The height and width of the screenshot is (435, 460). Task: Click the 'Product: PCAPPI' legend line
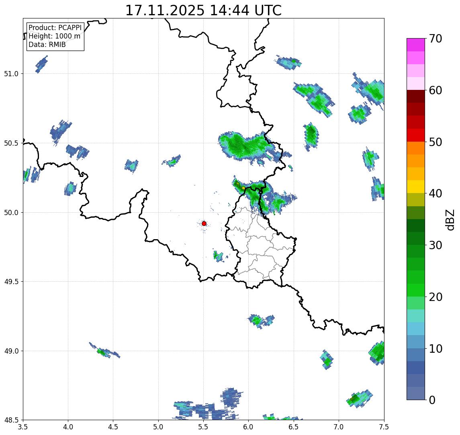point(55,28)
